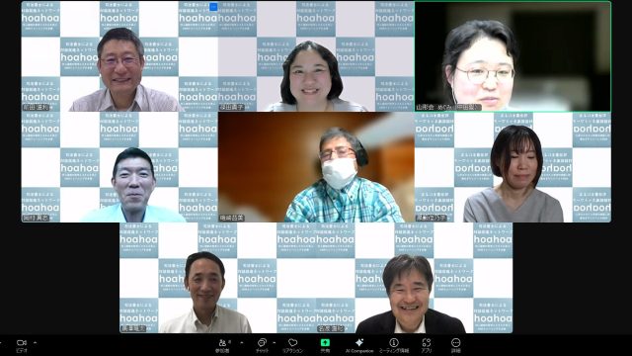The width and height of the screenshot is (632, 356).
Task: Select the woman in gray top tile
Action: tap(513, 167)
